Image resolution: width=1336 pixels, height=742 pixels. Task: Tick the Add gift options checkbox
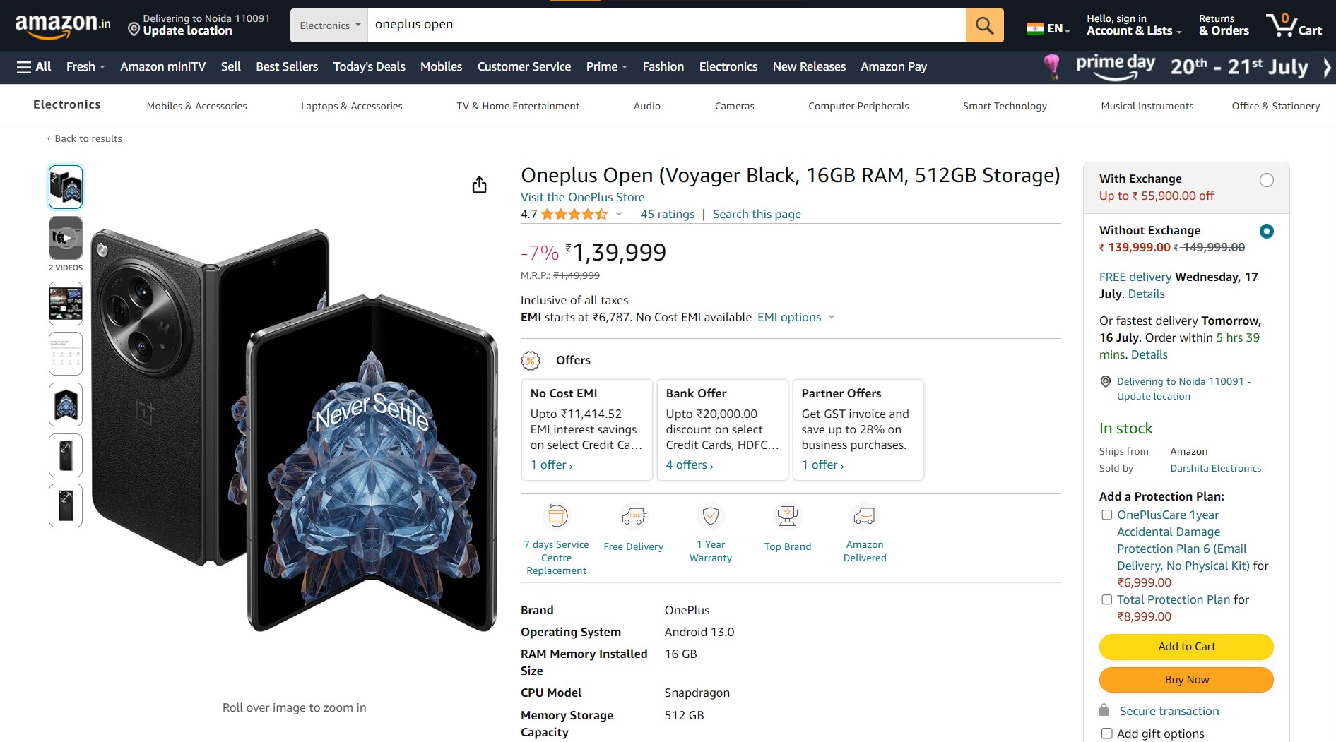click(x=1107, y=734)
